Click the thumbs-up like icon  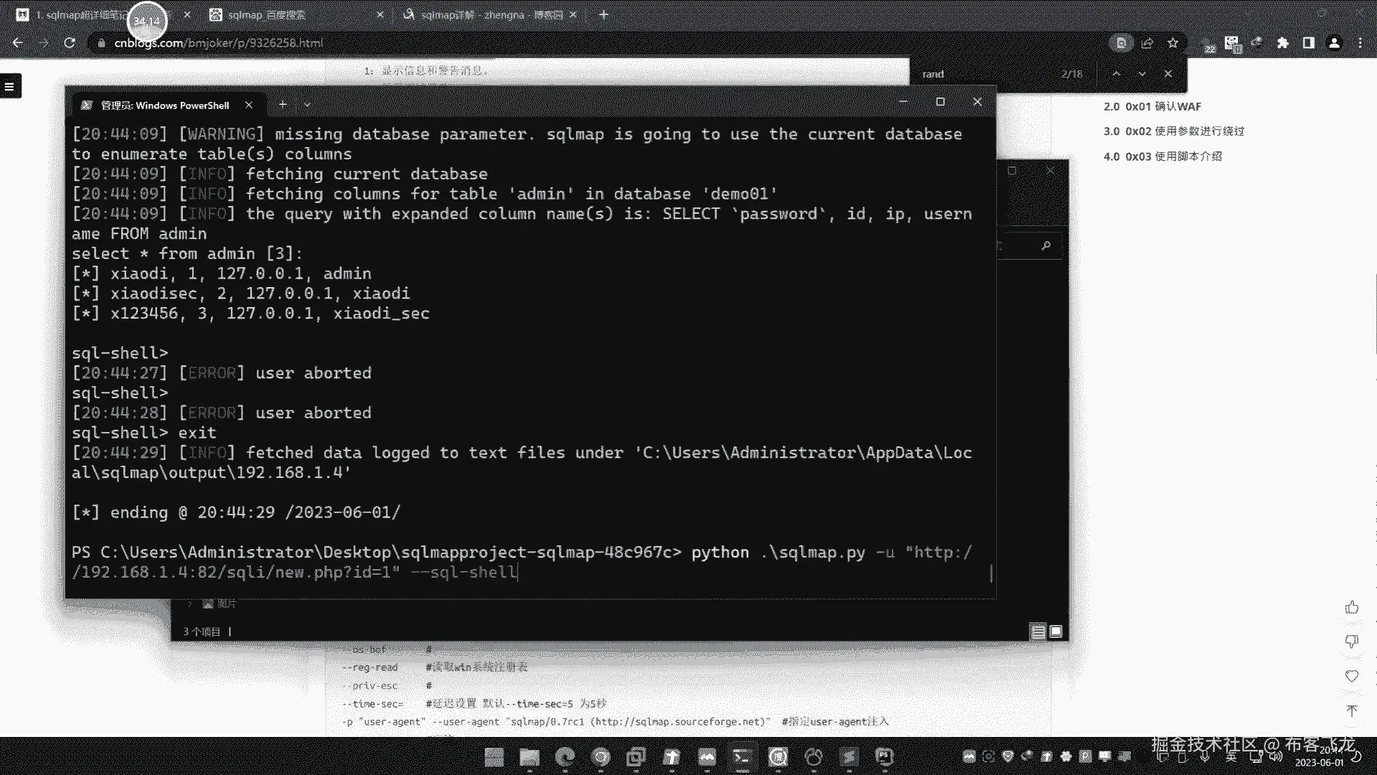[1351, 608]
